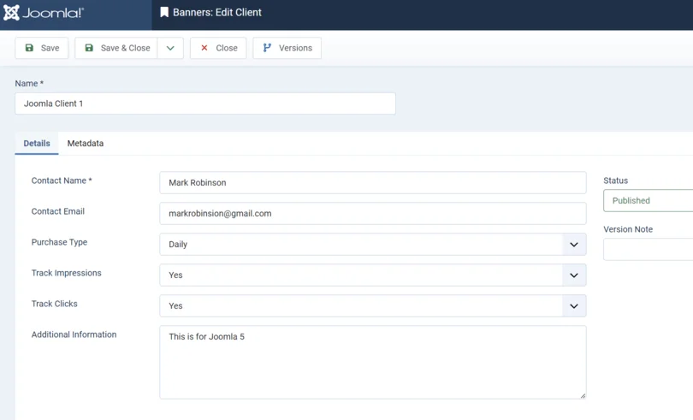Click the bookmark icon beside Banners title
This screenshot has height=420, width=693.
coord(164,12)
